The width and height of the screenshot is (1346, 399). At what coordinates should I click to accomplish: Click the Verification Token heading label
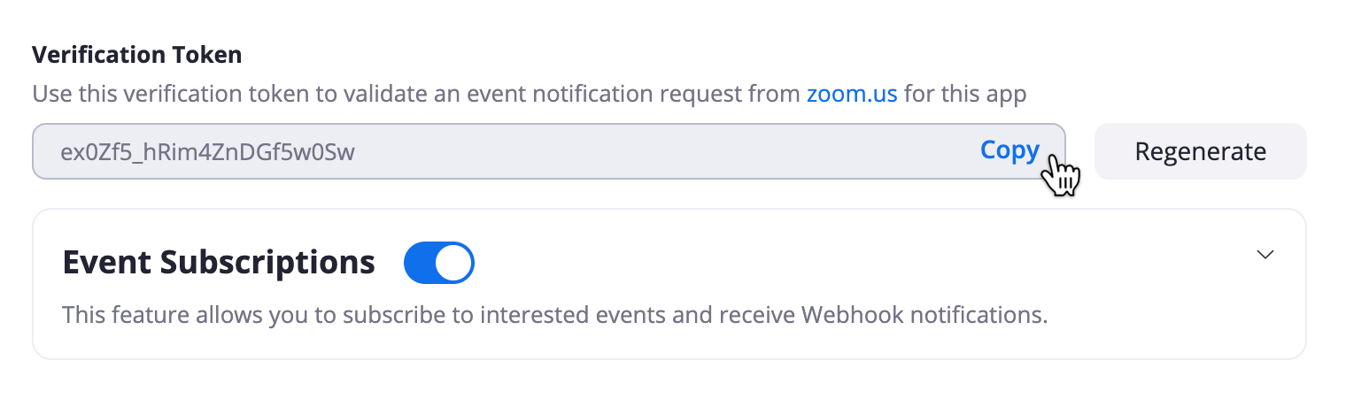point(137,55)
